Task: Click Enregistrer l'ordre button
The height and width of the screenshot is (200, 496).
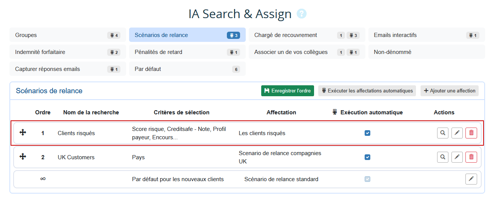Action: point(287,91)
